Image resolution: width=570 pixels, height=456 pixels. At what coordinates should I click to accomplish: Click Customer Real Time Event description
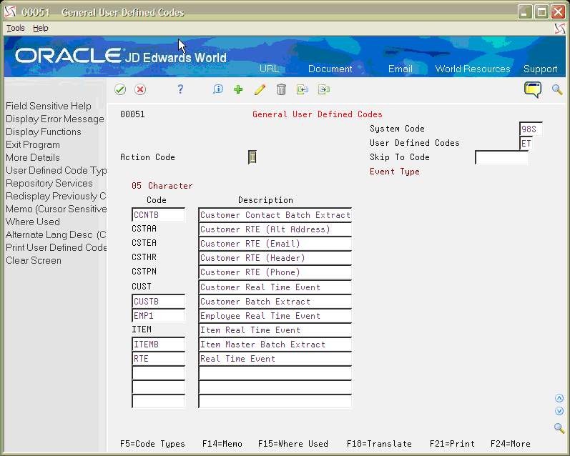pos(275,287)
